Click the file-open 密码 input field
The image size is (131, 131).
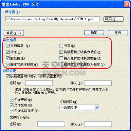tap(51, 124)
